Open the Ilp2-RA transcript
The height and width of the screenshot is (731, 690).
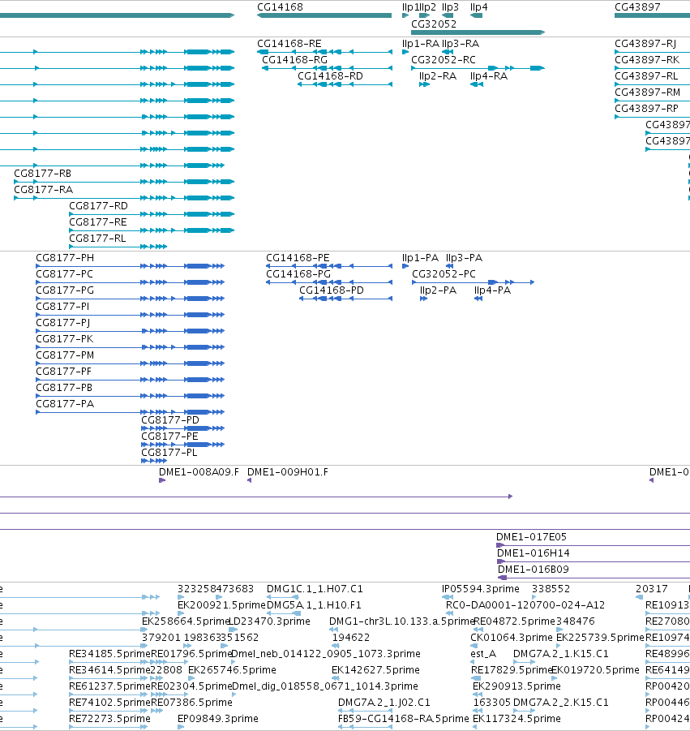tap(438, 76)
